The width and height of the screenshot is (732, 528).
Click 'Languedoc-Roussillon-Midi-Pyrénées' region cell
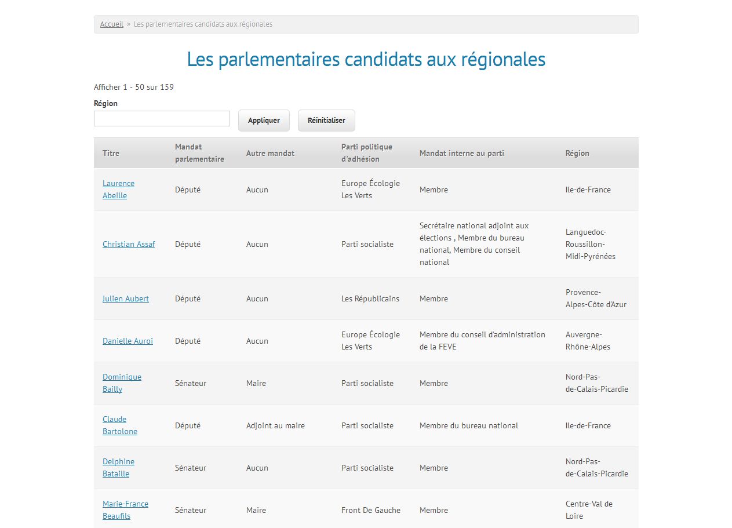pos(591,244)
